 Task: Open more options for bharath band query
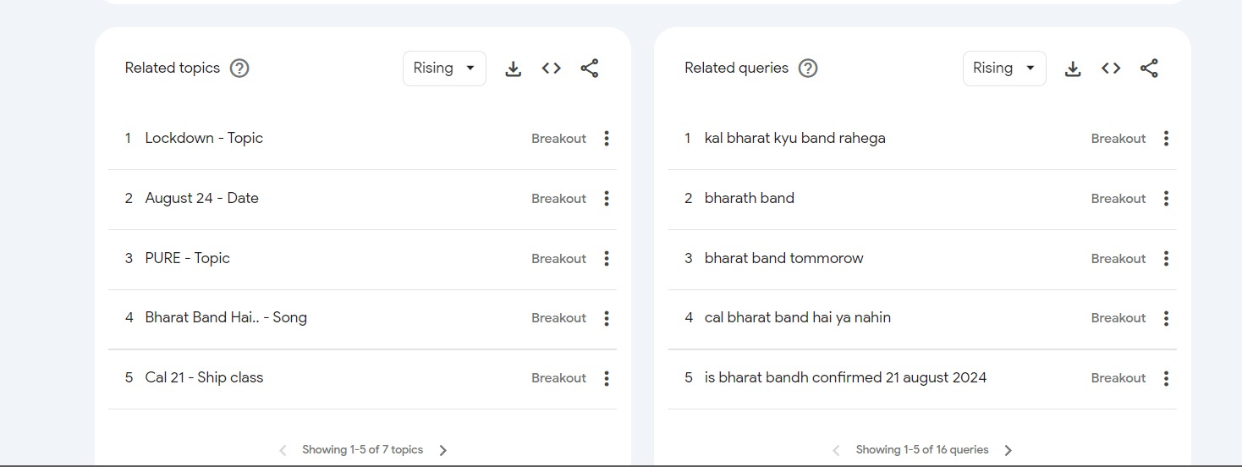click(1166, 199)
